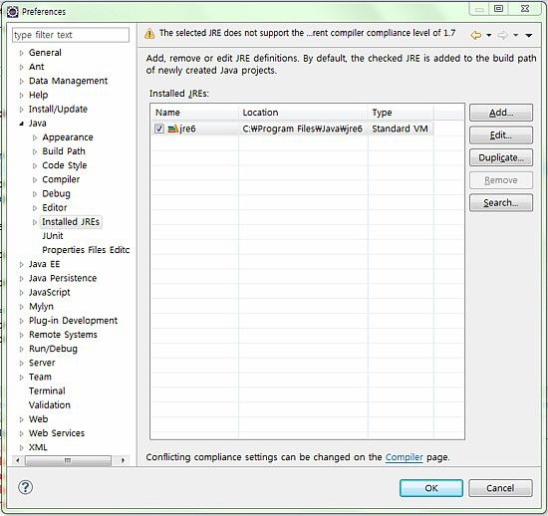Expand the Data Management node
Image resolution: width=548 pixels, height=516 pixels.
[22, 81]
